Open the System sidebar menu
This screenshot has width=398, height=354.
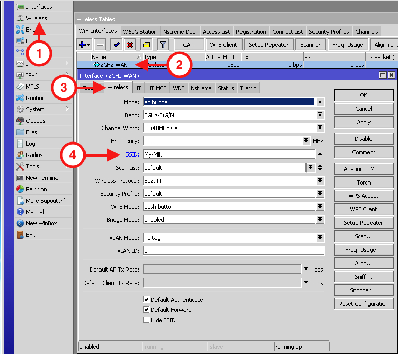[44, 109]
